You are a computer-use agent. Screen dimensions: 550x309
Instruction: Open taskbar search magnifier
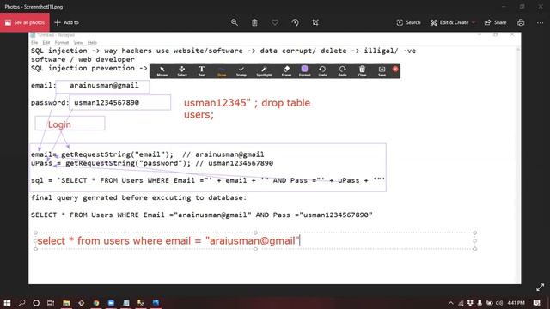coord(21,303)
